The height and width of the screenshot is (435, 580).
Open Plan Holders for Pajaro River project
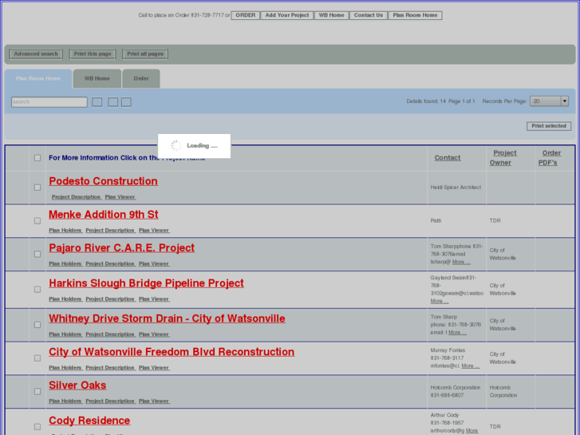coord(65,263)
